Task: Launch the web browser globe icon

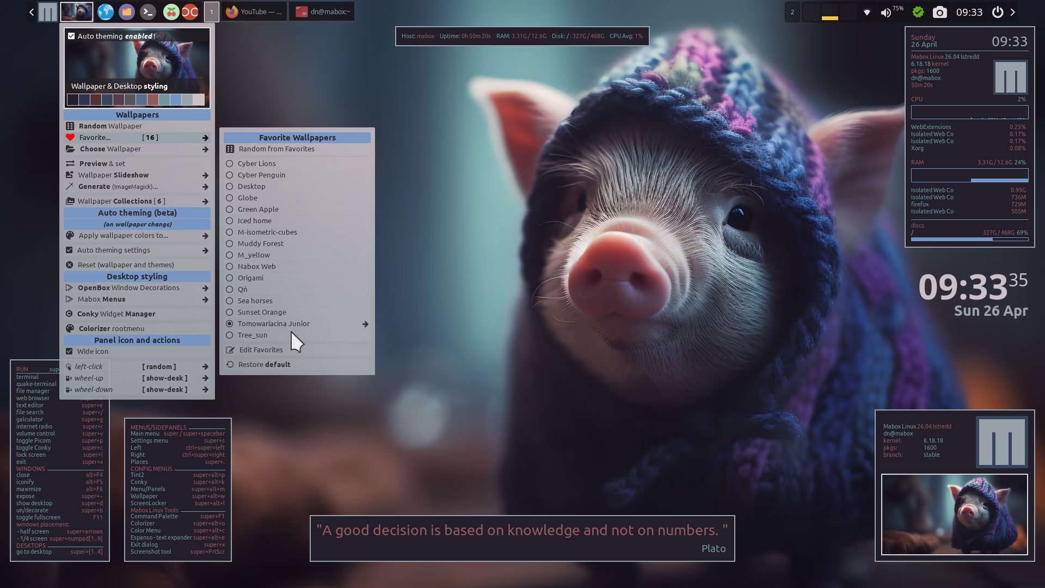Action: click(x=106, y=12)
